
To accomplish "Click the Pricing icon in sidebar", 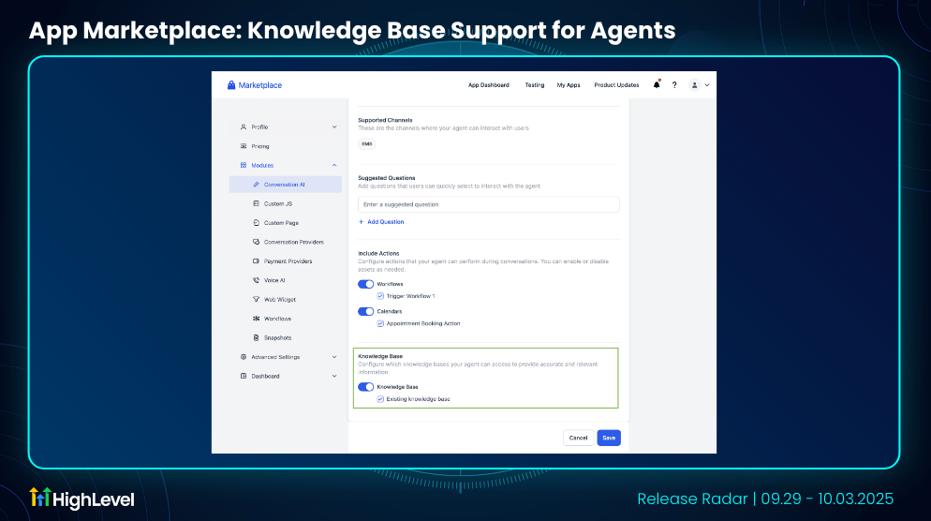I will pyautogui.click(x=244, y=146).
